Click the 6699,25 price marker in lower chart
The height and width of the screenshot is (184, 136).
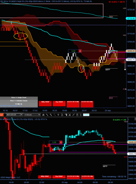click(x=132, y=142)
